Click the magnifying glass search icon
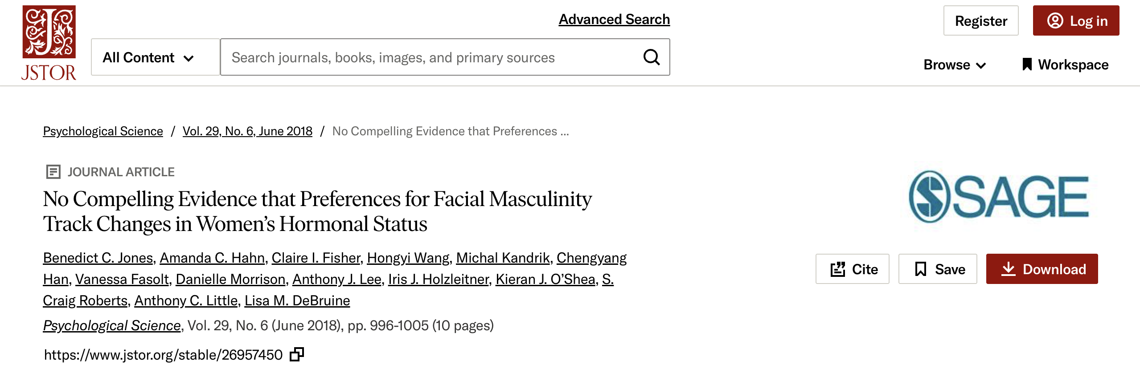1140x381 pixels. (651, 57)
